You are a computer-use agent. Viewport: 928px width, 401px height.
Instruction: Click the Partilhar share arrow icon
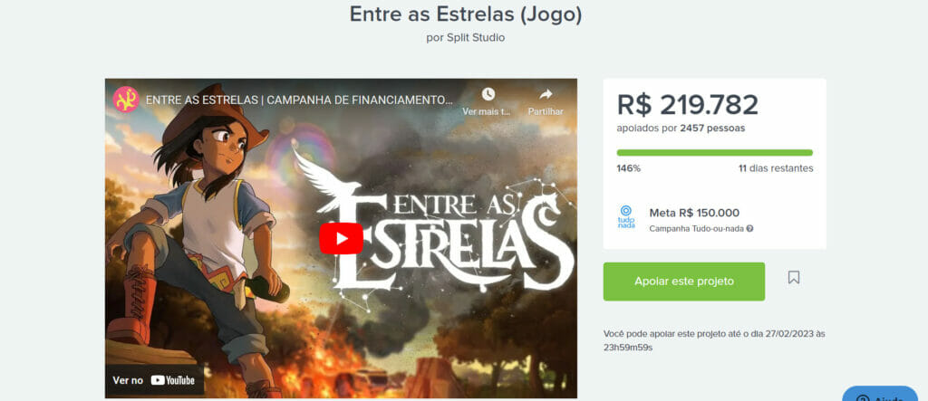click(x=546, y=94)
